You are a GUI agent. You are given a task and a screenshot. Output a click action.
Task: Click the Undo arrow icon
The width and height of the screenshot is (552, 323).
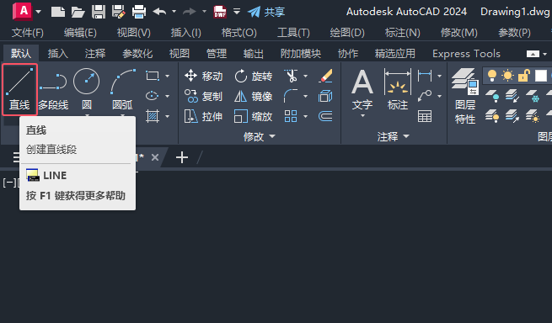160,12
